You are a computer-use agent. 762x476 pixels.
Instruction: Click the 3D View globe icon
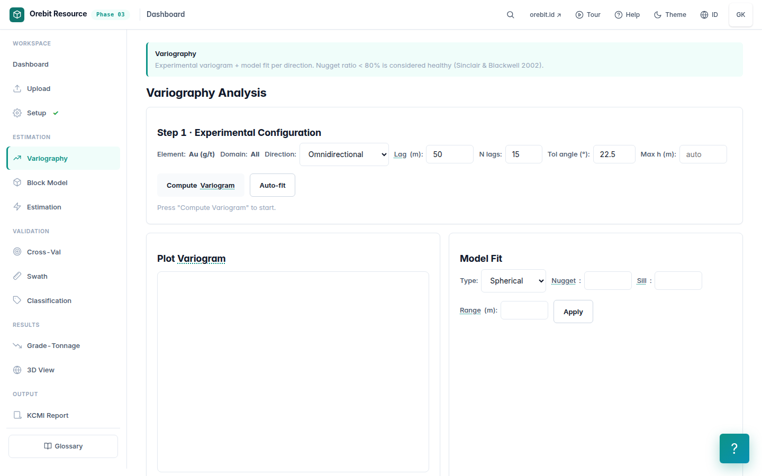click(17, 370)
